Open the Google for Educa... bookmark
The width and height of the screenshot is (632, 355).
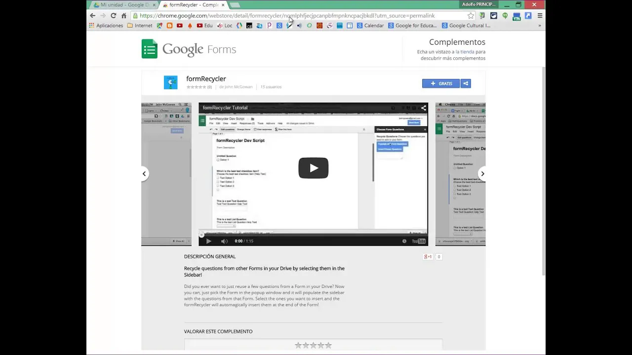(x=412, y=26)
